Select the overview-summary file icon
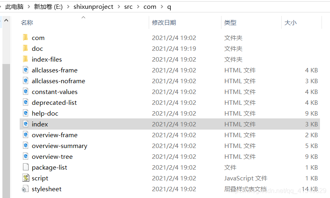The height and width of the screenshot is (198, 330). pos(25,146)
